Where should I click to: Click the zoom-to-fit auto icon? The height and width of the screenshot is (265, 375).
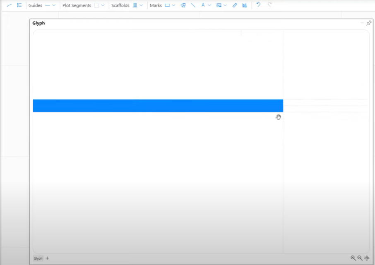pos(367,258)
